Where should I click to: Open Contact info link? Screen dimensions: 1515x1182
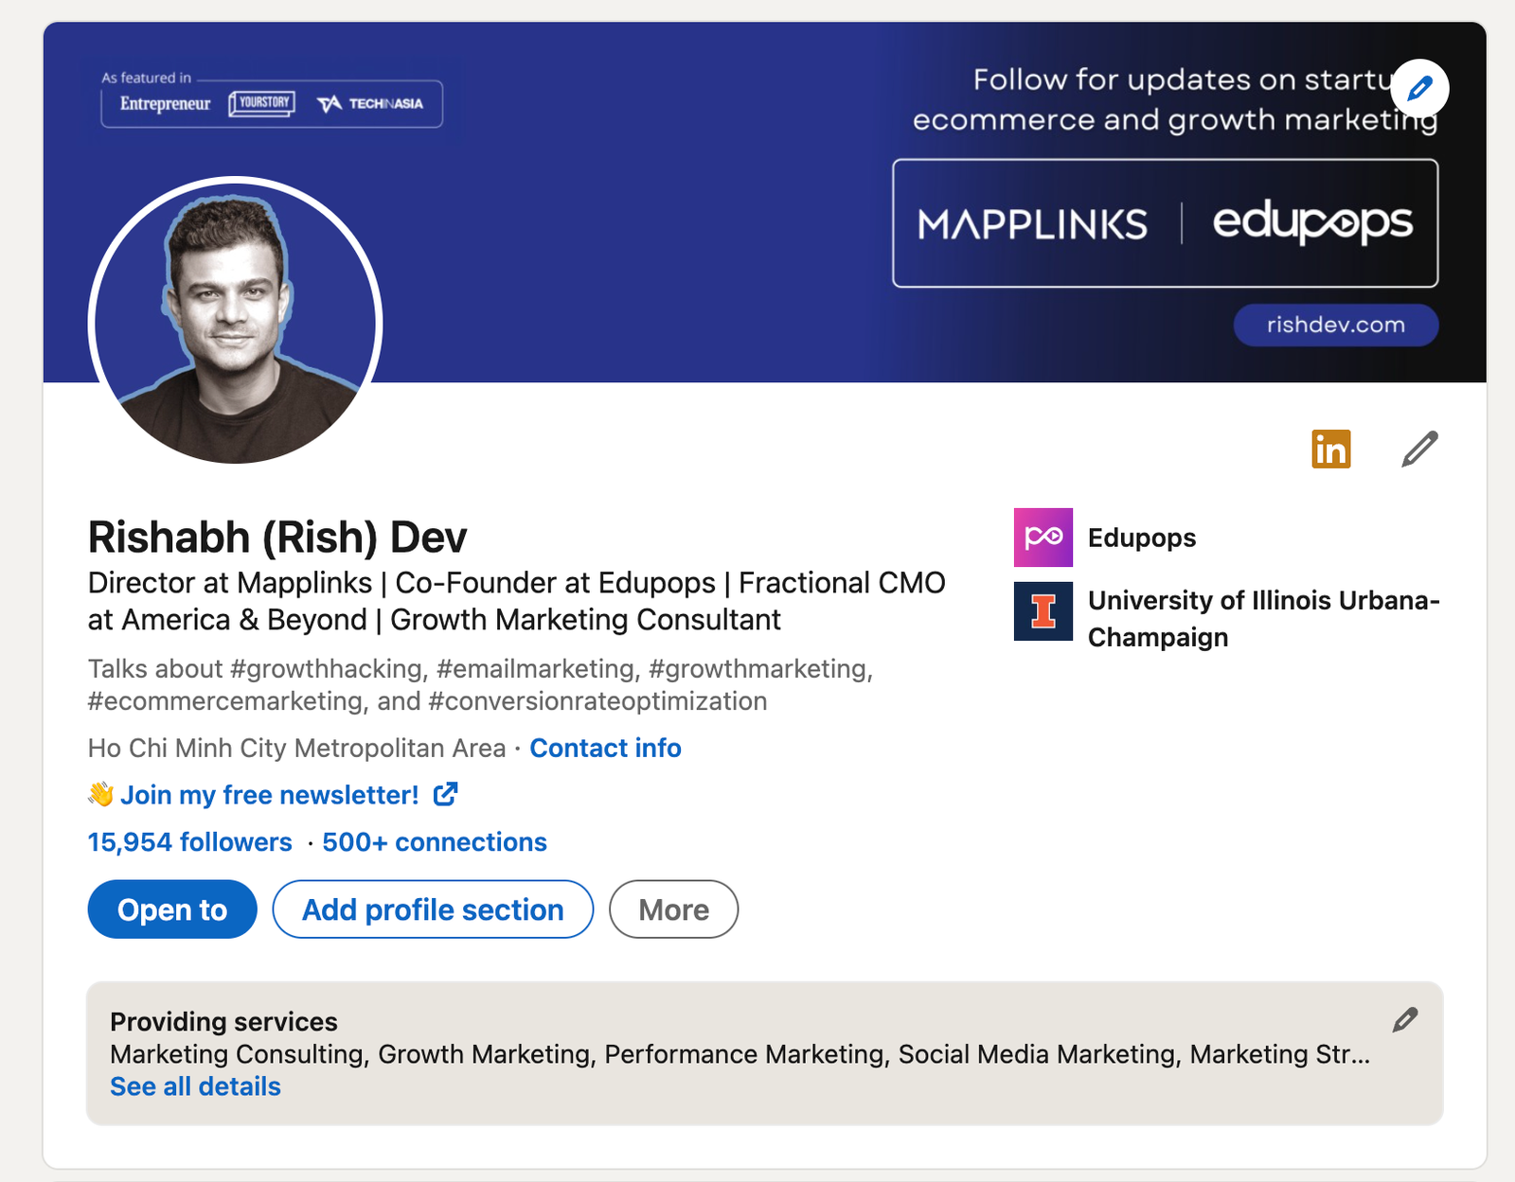605,748
